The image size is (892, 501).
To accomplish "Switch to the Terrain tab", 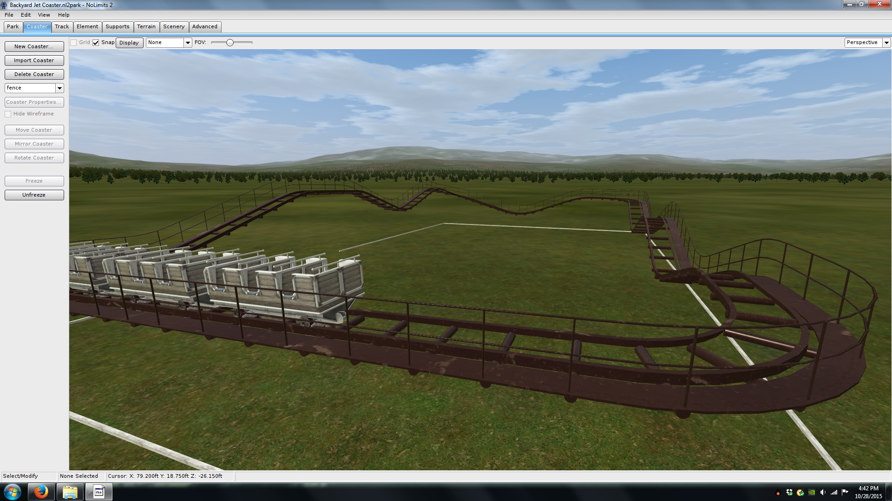I will (x=146, y=27).
